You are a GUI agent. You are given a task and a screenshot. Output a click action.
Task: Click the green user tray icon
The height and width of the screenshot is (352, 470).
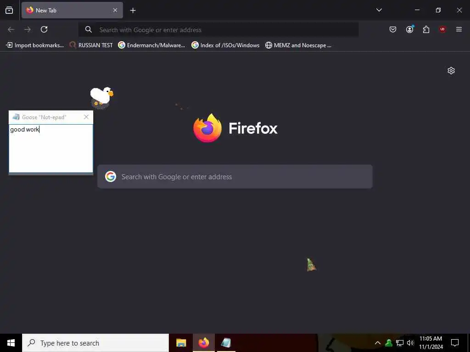[x=389, y=343]
